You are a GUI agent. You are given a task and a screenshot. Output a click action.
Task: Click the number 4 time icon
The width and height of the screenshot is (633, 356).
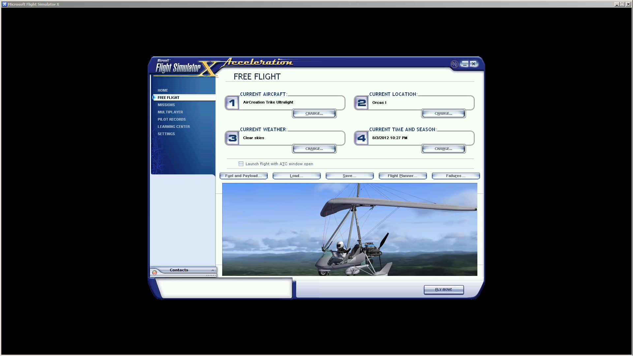pos(361,138)
